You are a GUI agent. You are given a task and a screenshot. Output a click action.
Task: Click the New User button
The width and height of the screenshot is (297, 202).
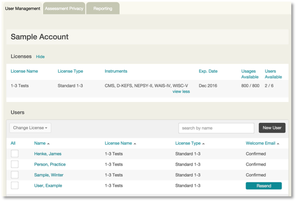point(272,128)
